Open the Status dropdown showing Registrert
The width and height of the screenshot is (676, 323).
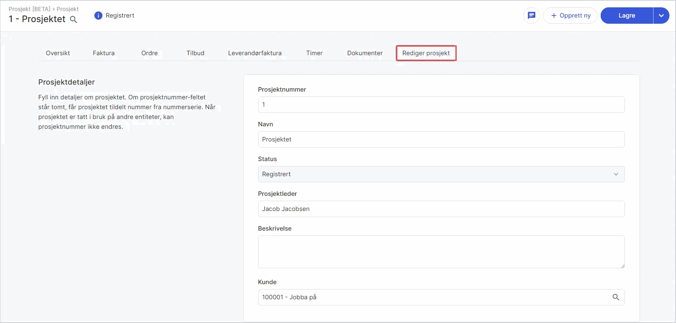[x=441, y=174]
